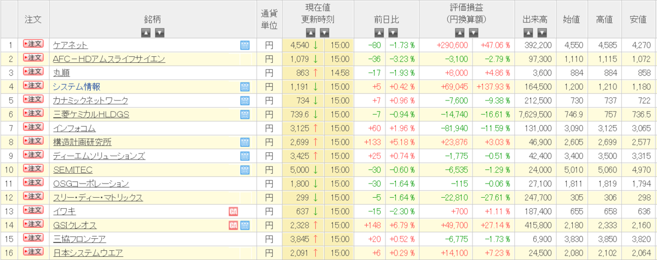Click 注文 button for システム情報
Screen dimensions: 657x260
tap(33, 86)
